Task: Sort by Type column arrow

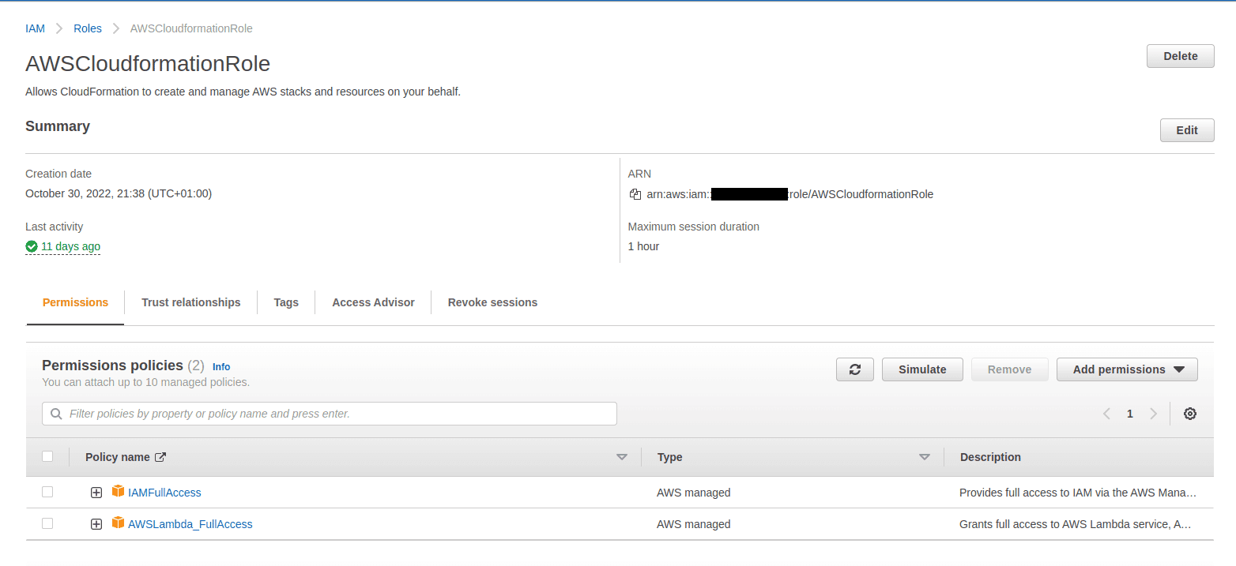Action: pyautogui.click(x=925, y=457)
